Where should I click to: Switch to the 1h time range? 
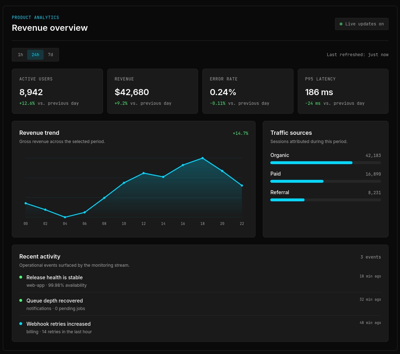pos(20,55)
